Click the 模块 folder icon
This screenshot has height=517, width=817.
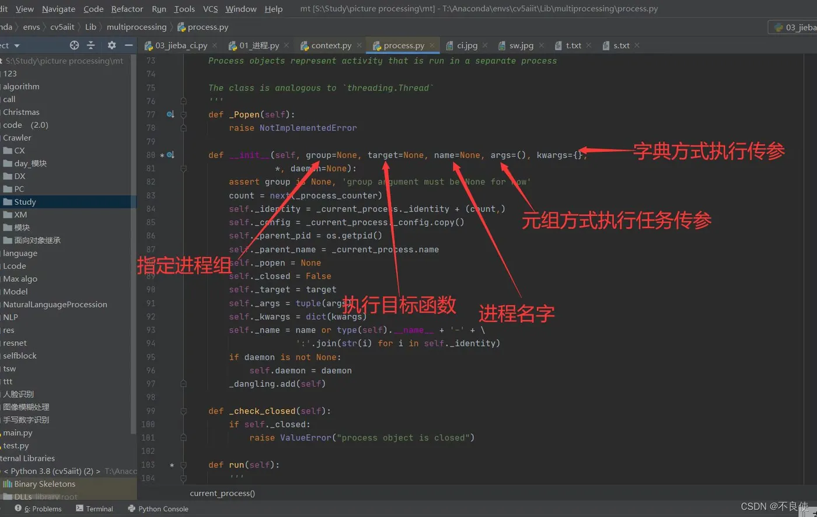[x=8, y=228]
